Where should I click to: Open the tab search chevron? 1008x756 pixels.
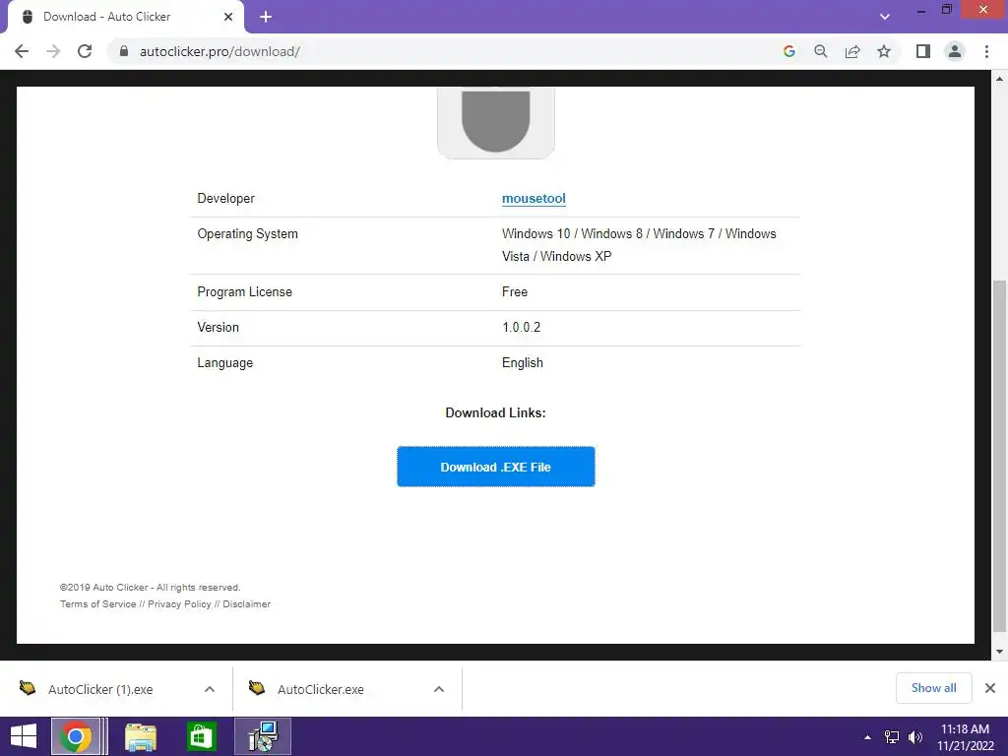[885, 17]
